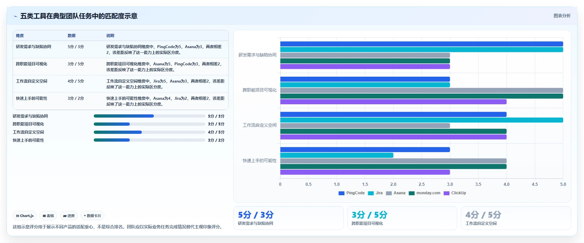Toggle the Jira legend label
584x243 pixels.
pos(379,193)
